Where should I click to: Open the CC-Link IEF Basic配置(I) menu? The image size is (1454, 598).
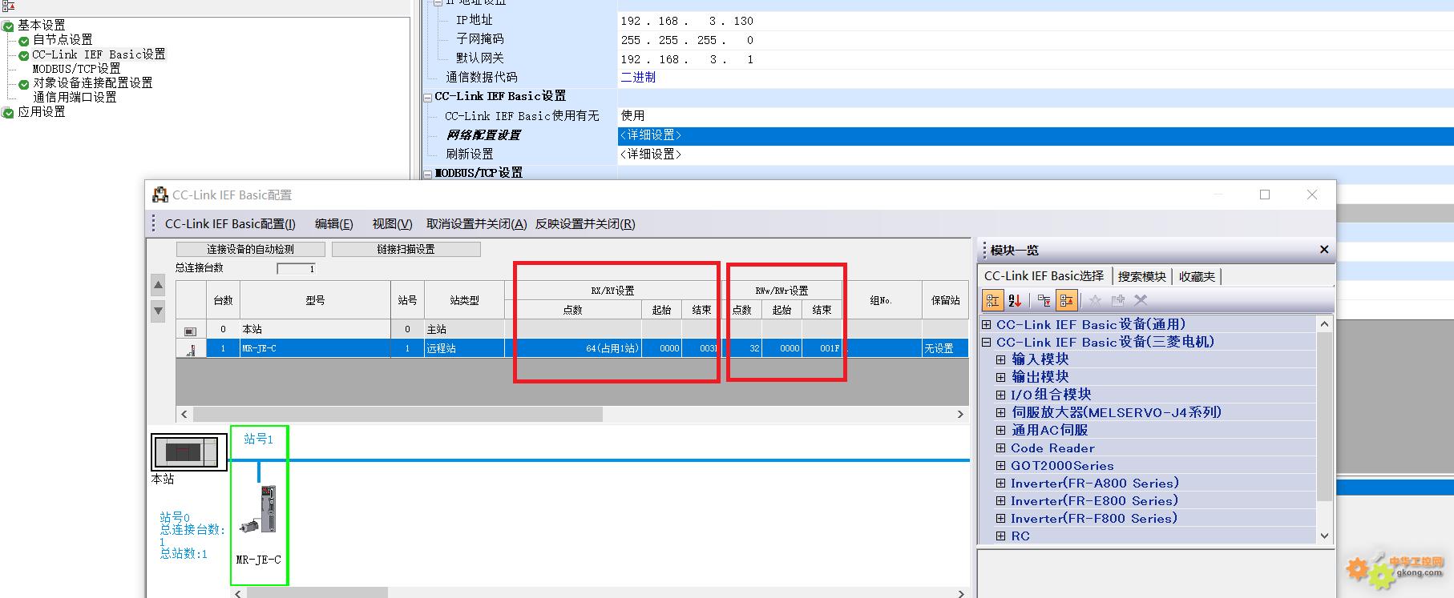click(230, 224)
